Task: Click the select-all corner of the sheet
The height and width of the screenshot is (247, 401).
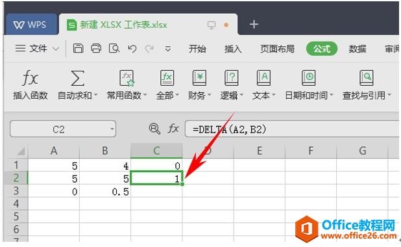Action: point(21,151)
